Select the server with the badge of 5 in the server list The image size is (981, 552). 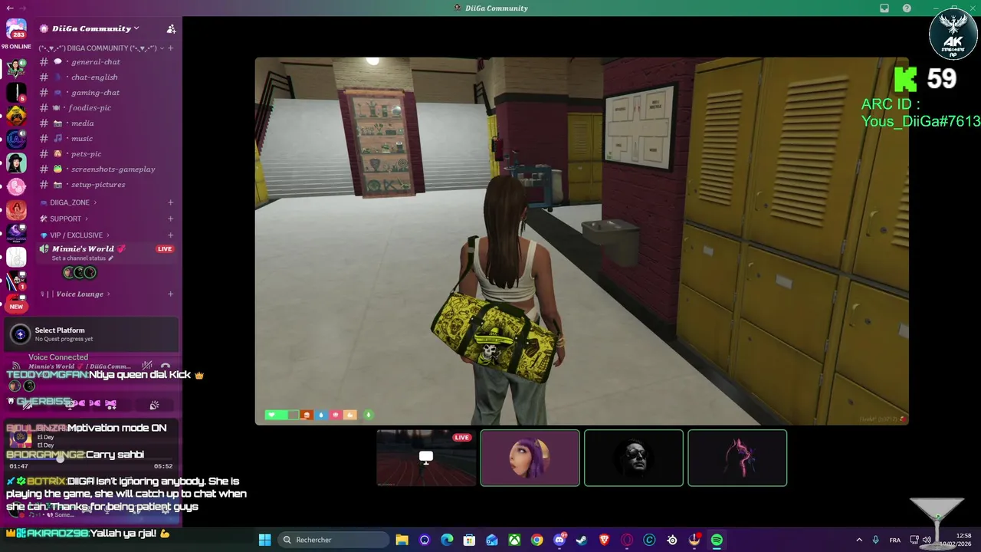click(x=16, y=92)
